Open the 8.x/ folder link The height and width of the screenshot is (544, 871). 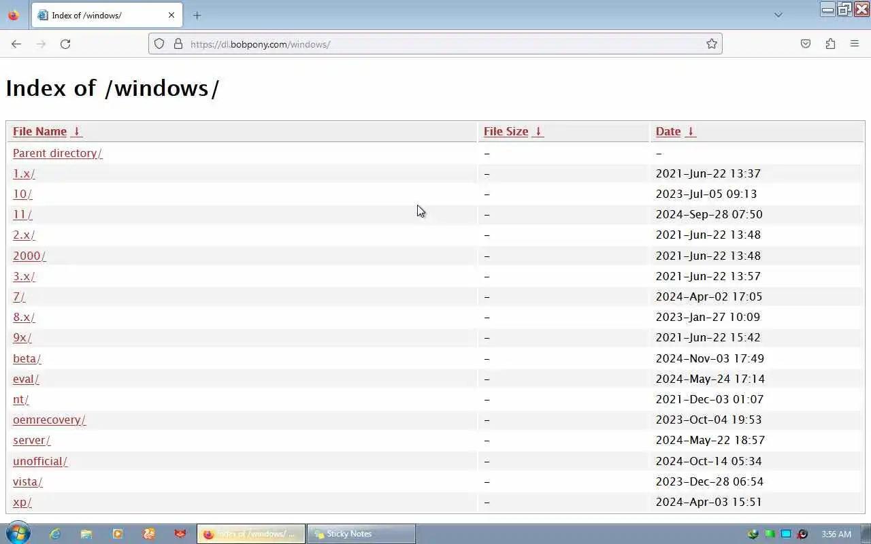(24, 317)
